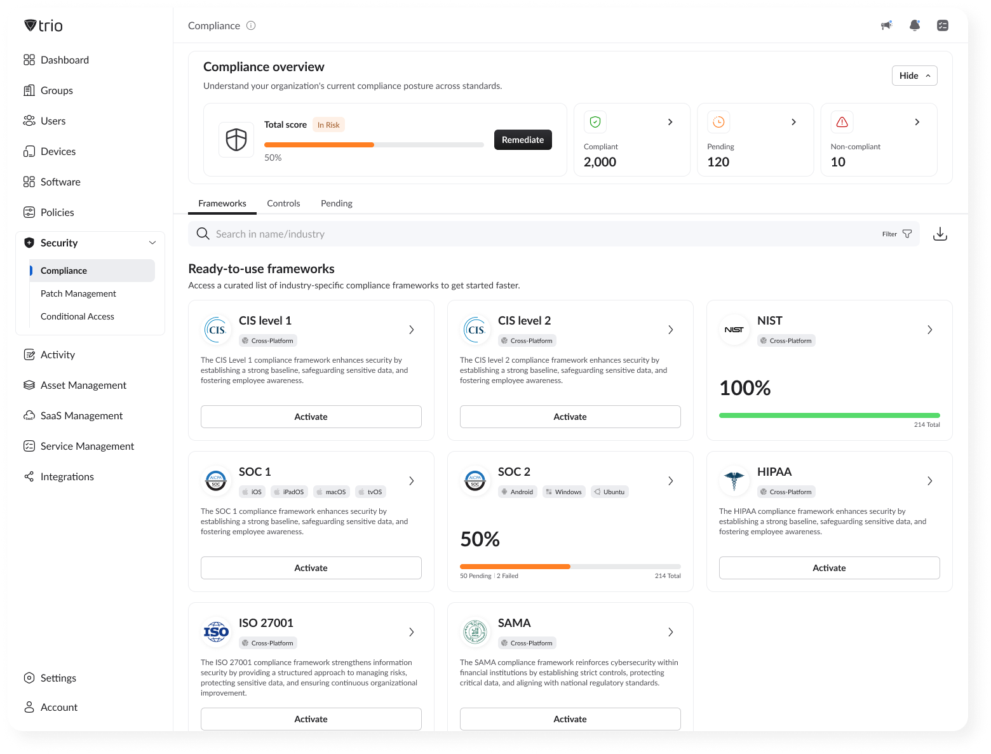Collapse the Security section chevron
This screenshot has height=754, width=991.
coord(152,243)
